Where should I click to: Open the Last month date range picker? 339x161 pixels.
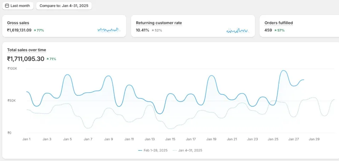18,6
